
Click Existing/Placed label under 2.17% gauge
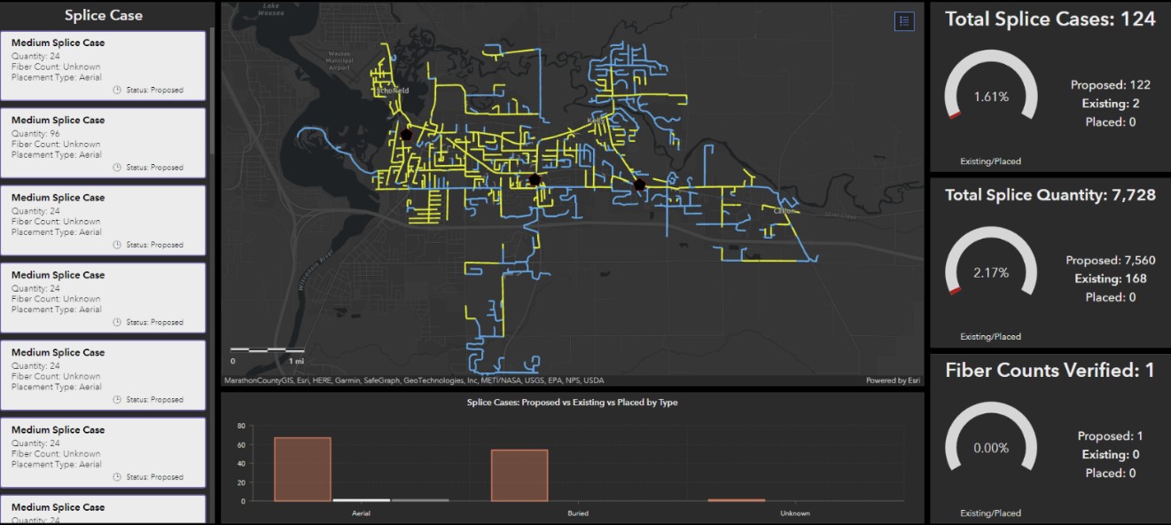pyautogui.click(x=991, y=337)
